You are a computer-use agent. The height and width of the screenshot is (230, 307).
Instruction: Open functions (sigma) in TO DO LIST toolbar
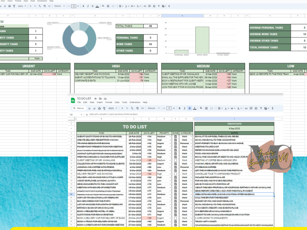[272, 108]
